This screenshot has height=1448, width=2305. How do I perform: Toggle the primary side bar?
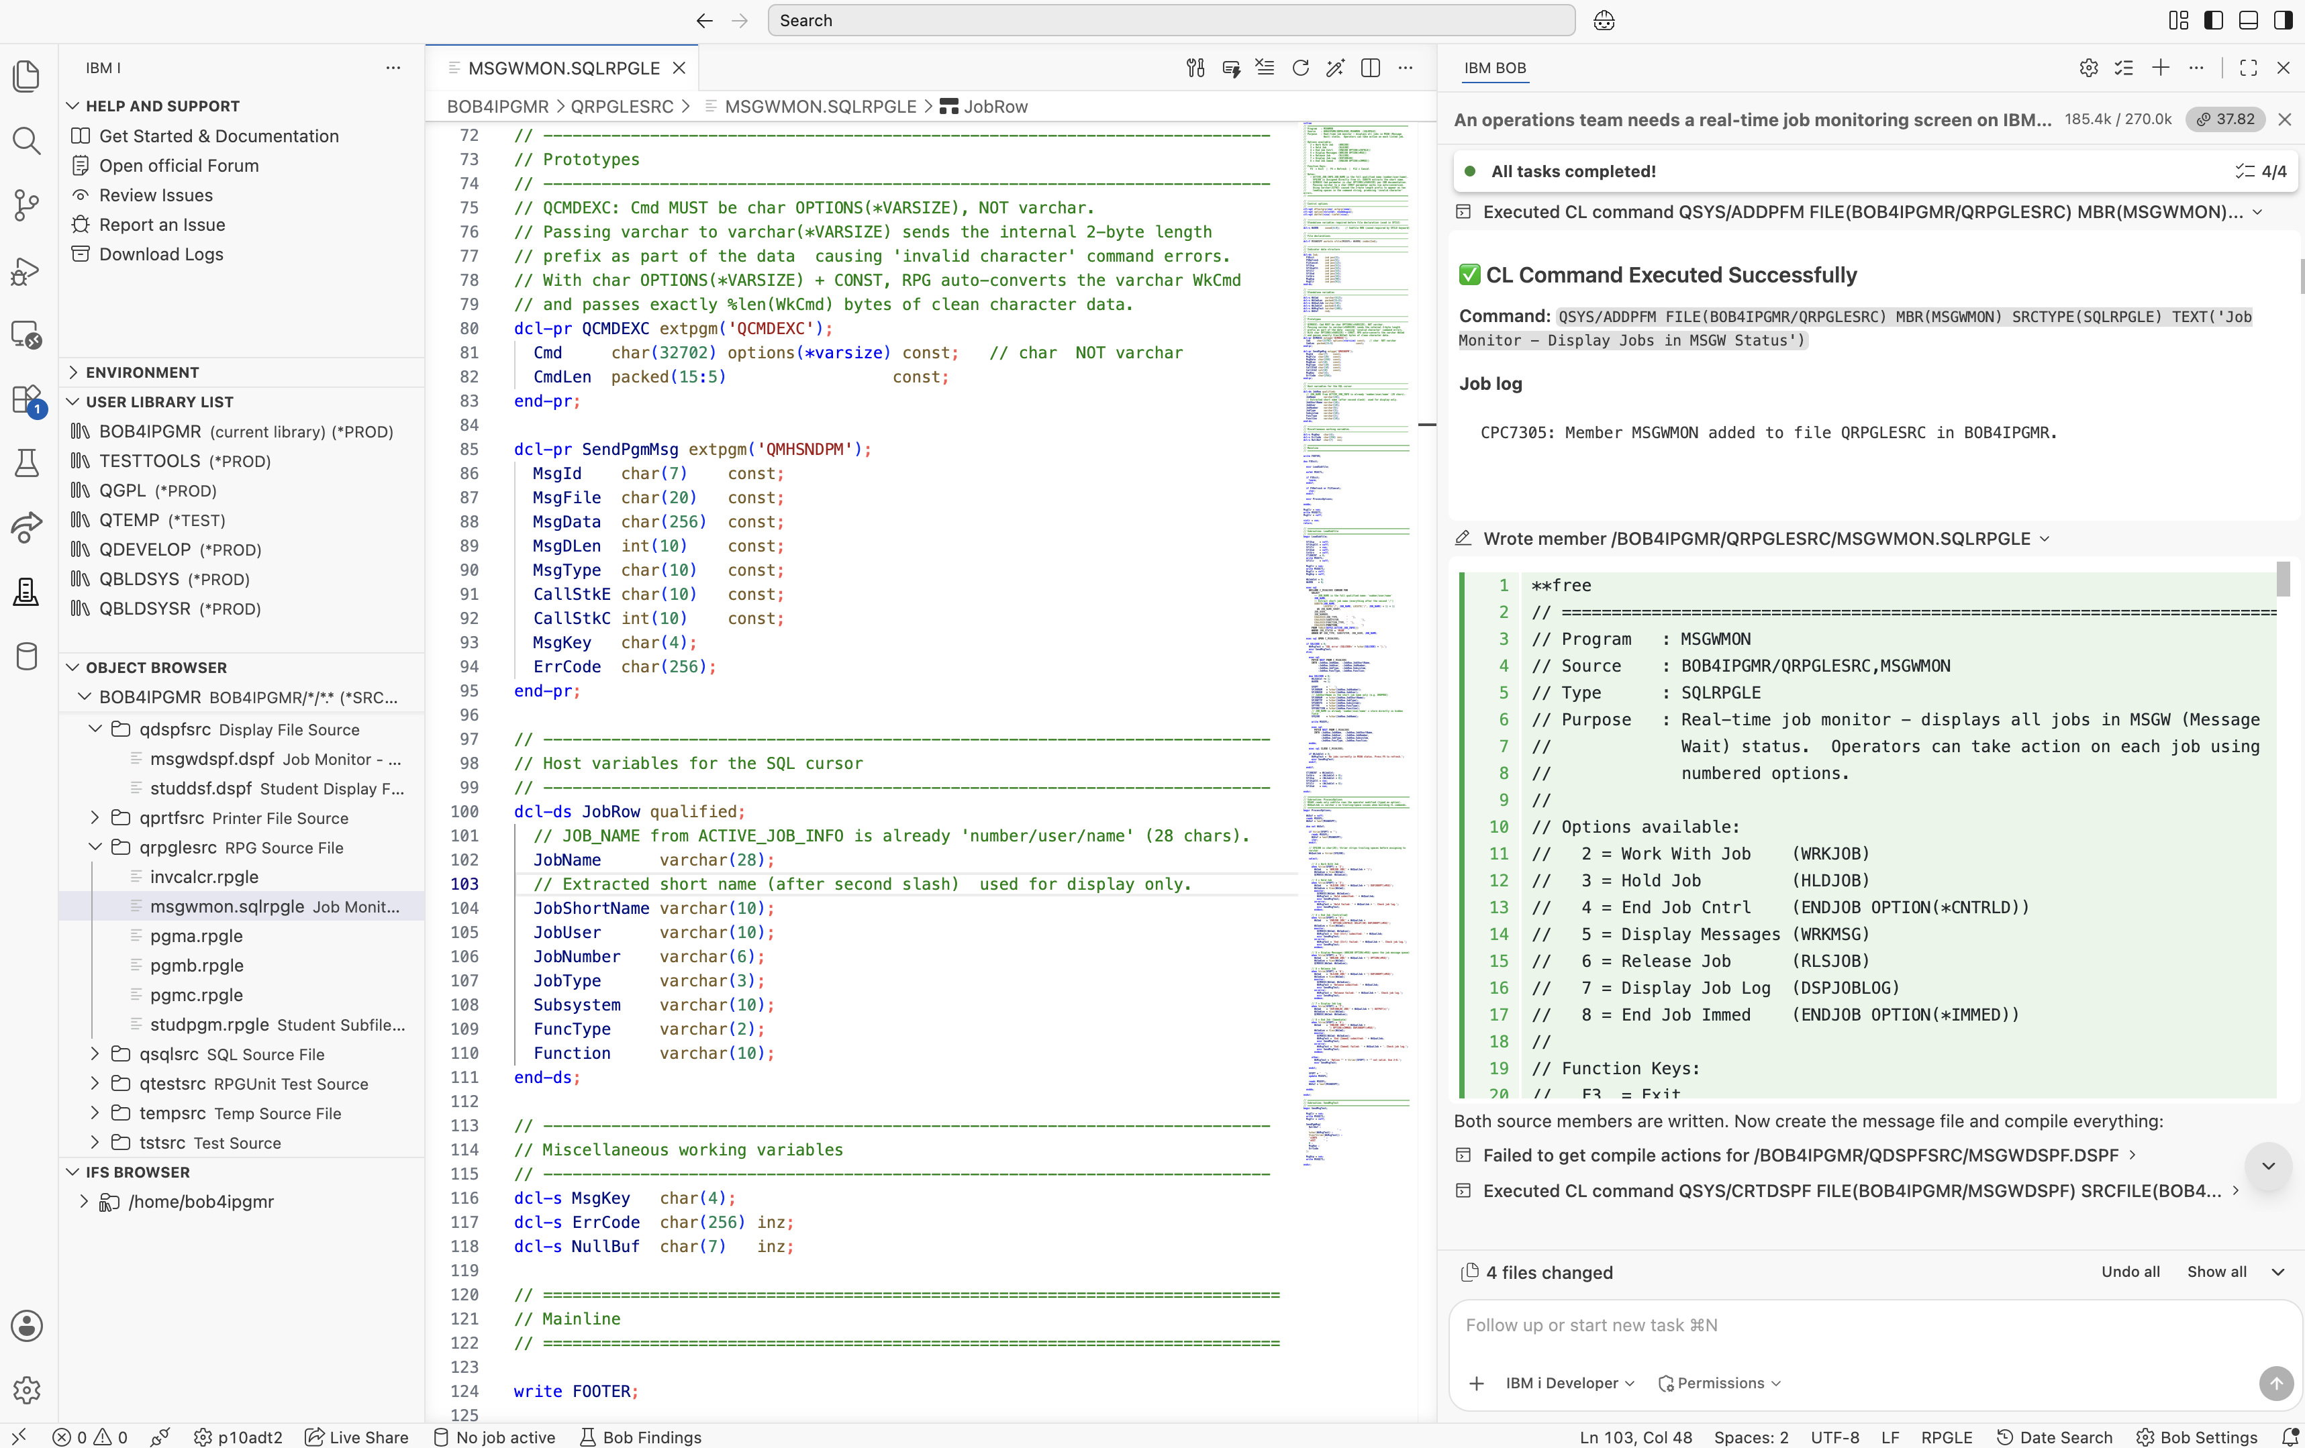pyautogui.click(x=2213, y=20)
